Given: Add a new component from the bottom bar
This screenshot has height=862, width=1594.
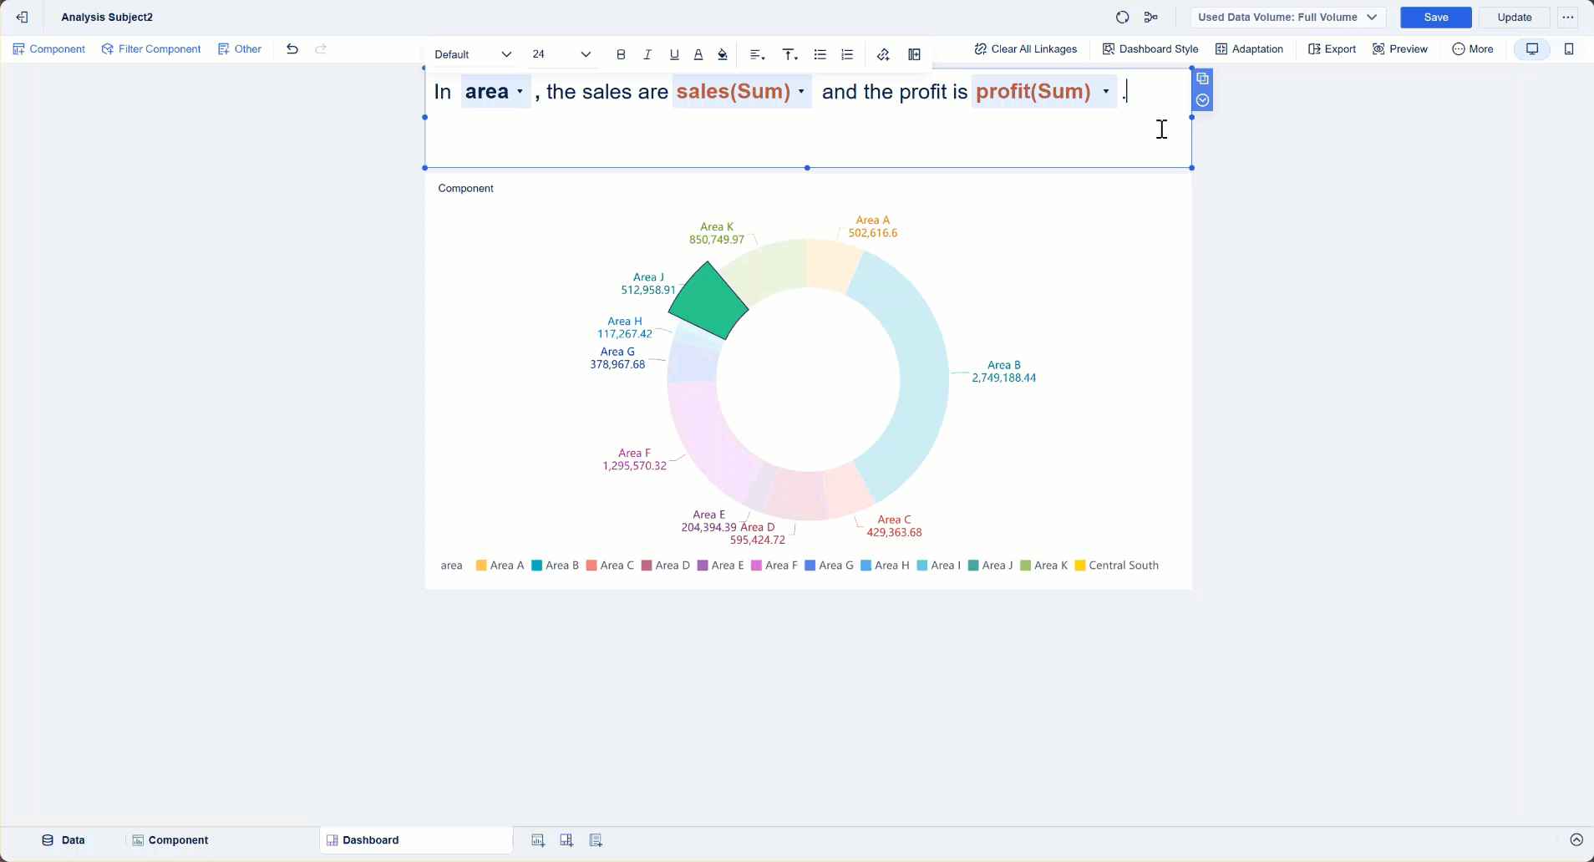Looking at the screenshot, I should pos(538,840).
